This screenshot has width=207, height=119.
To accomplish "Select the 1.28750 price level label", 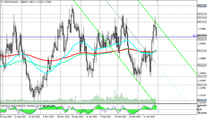I will pyautogui.click(x=202, y=18).
